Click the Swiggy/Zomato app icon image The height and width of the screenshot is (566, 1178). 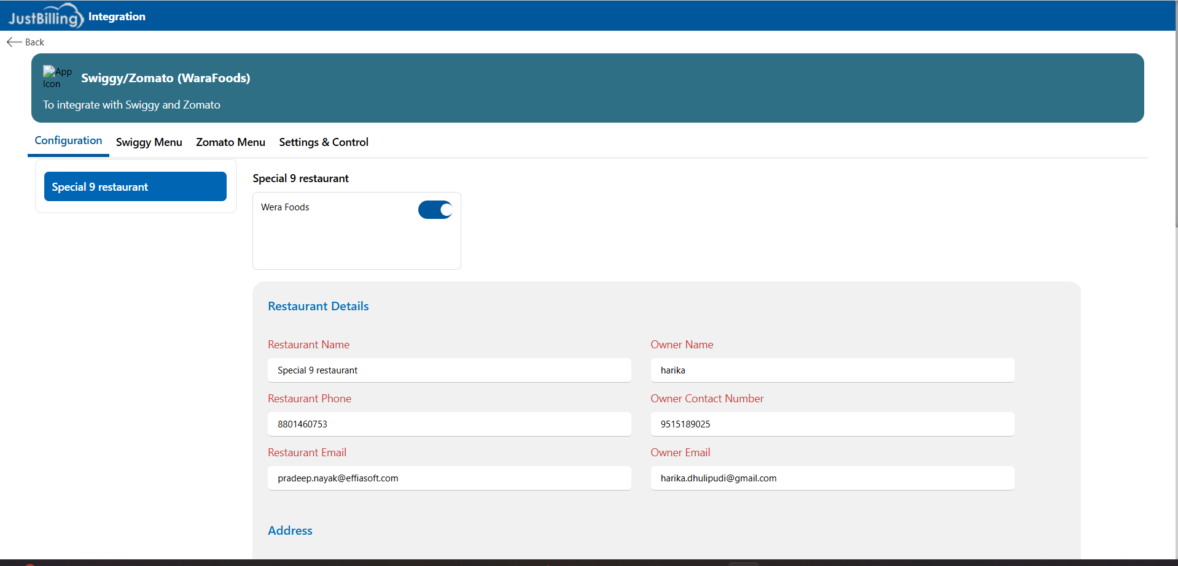click(x=57, y=77)
